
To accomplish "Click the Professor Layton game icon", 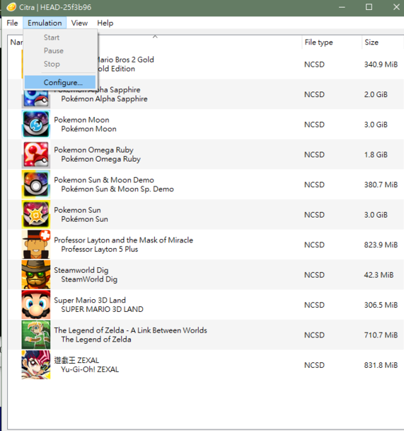I will [36, 245].
